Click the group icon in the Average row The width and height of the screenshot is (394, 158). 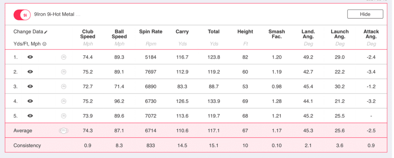[63, 131]
